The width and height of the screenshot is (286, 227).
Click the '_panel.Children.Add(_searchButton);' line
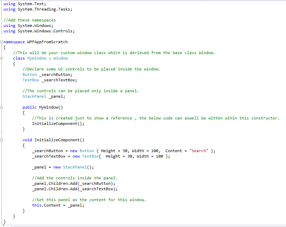point(74,183)
